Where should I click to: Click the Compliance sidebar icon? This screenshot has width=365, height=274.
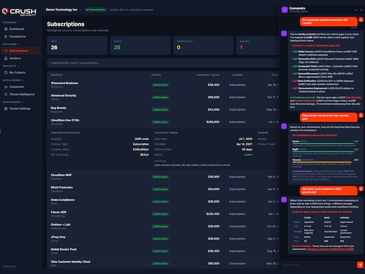[6, 36]
